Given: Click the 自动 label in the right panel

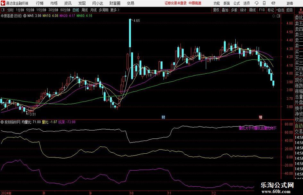Looking at the screenshot, I should 299,126.
